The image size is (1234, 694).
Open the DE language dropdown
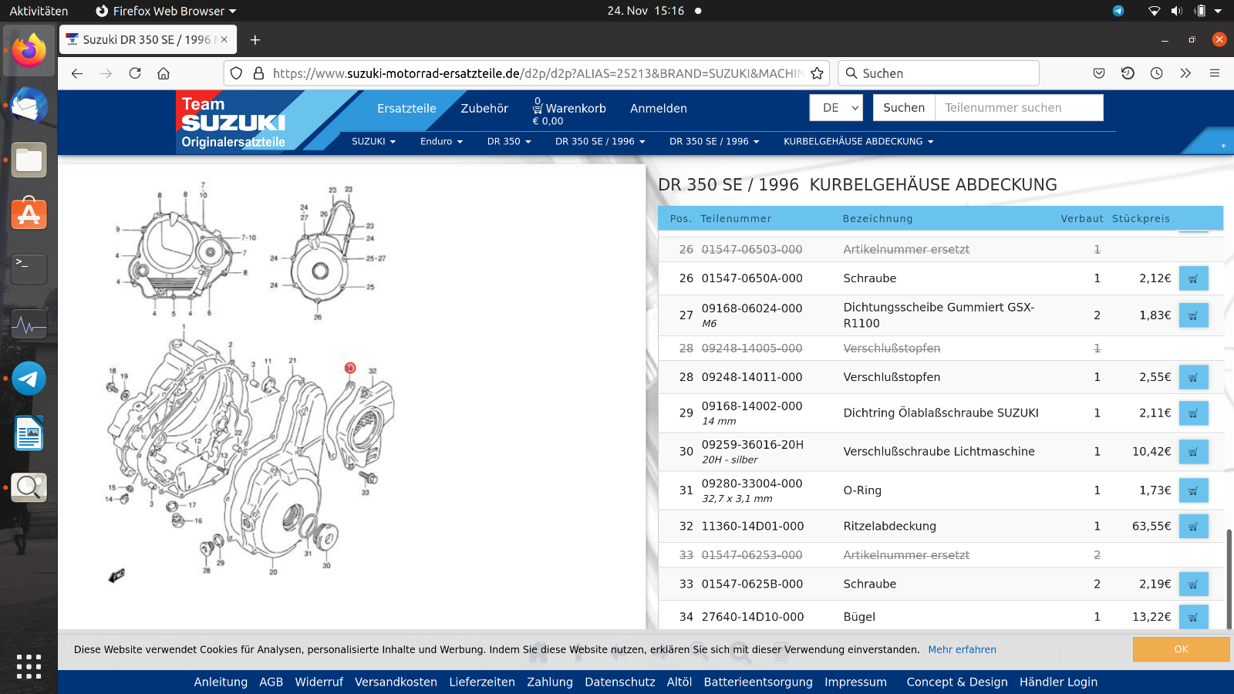point(836,108)
